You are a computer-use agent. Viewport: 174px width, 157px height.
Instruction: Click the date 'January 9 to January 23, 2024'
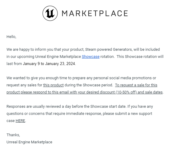tap(49, 64)
